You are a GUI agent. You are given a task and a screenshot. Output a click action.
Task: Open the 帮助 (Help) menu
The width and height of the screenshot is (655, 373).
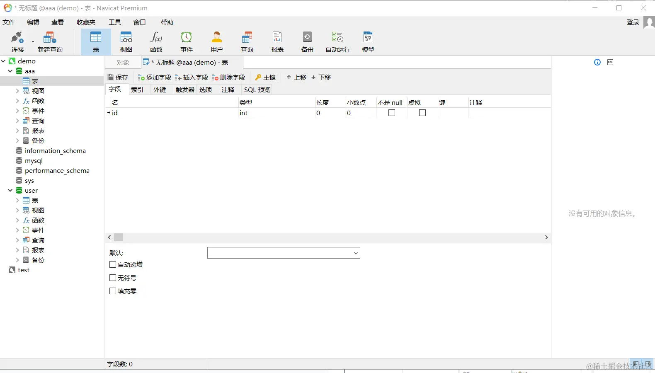click(x=167, y=22)
